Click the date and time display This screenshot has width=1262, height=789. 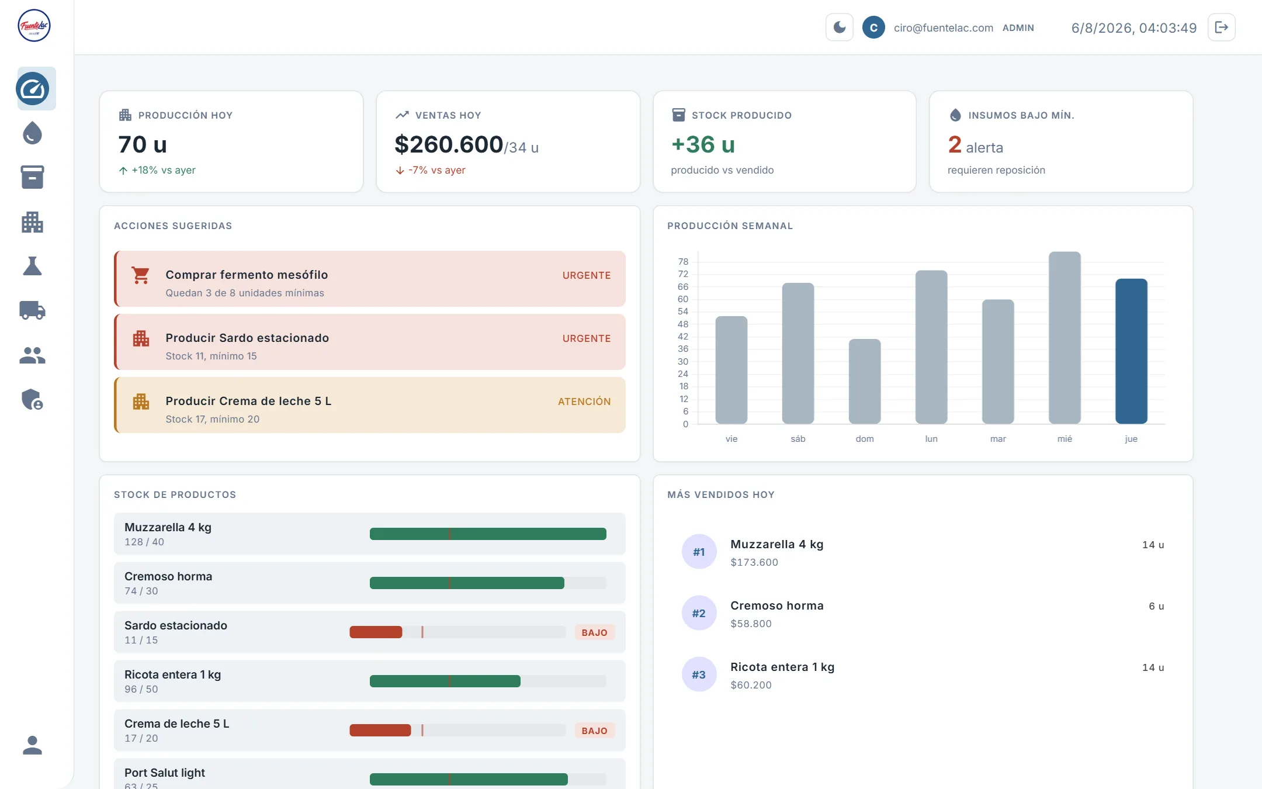pos(1134,27)
